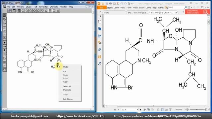212x119 pixels.
Task: Click the Foxit horizontal scrollbar thumb
Action: click(x=153, y=106)
